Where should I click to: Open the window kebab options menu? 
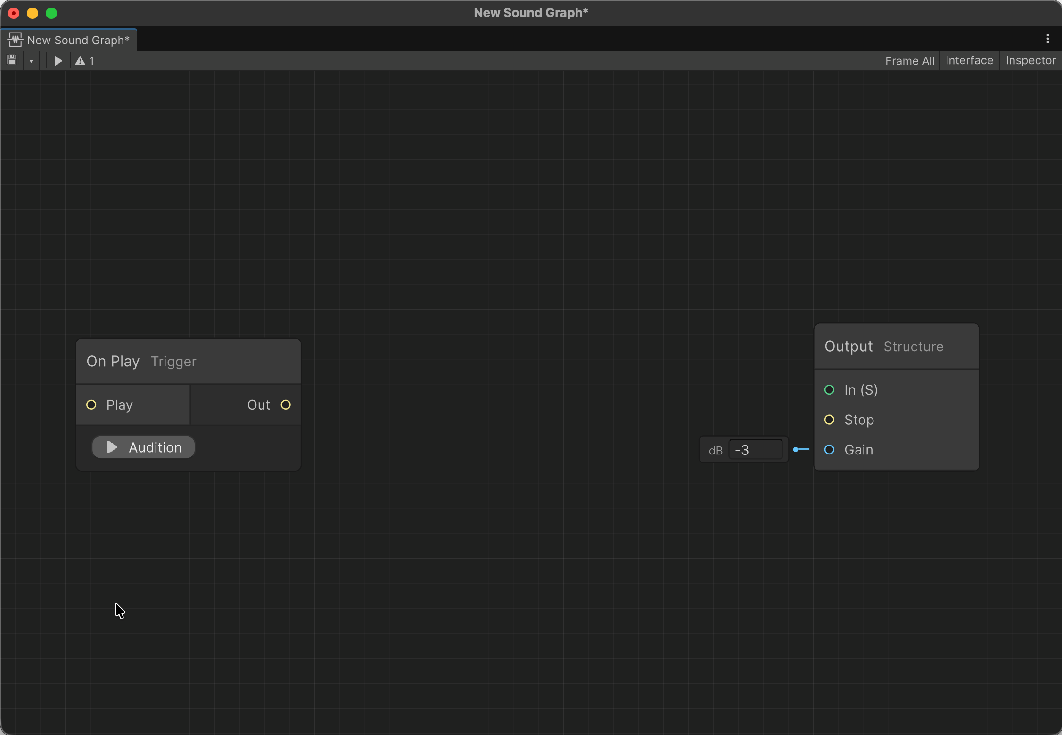coord(1047,39)
